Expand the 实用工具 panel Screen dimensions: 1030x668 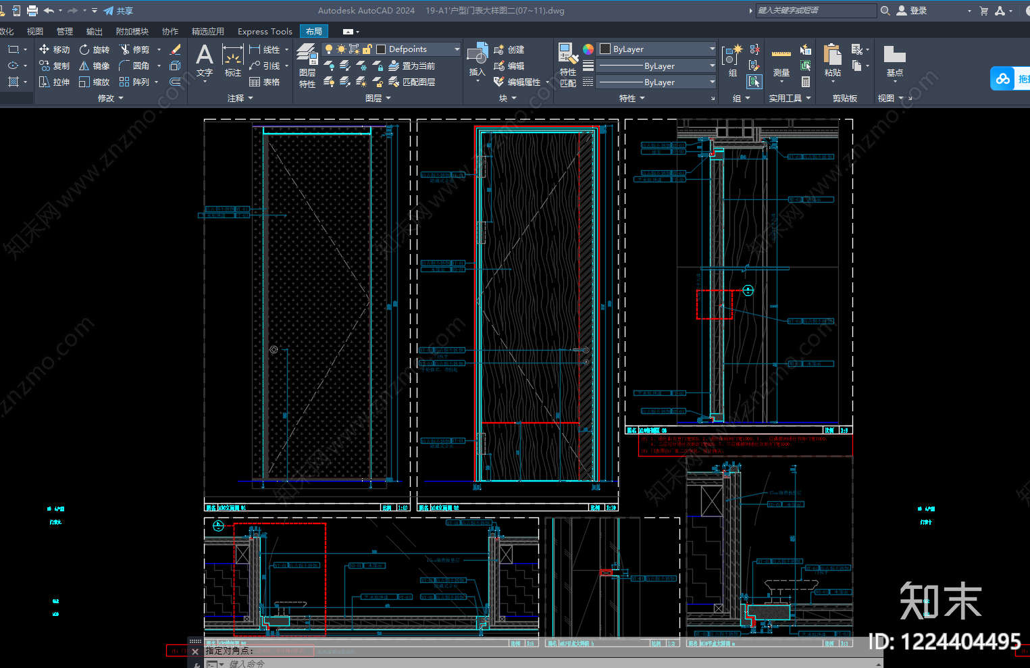790,98
